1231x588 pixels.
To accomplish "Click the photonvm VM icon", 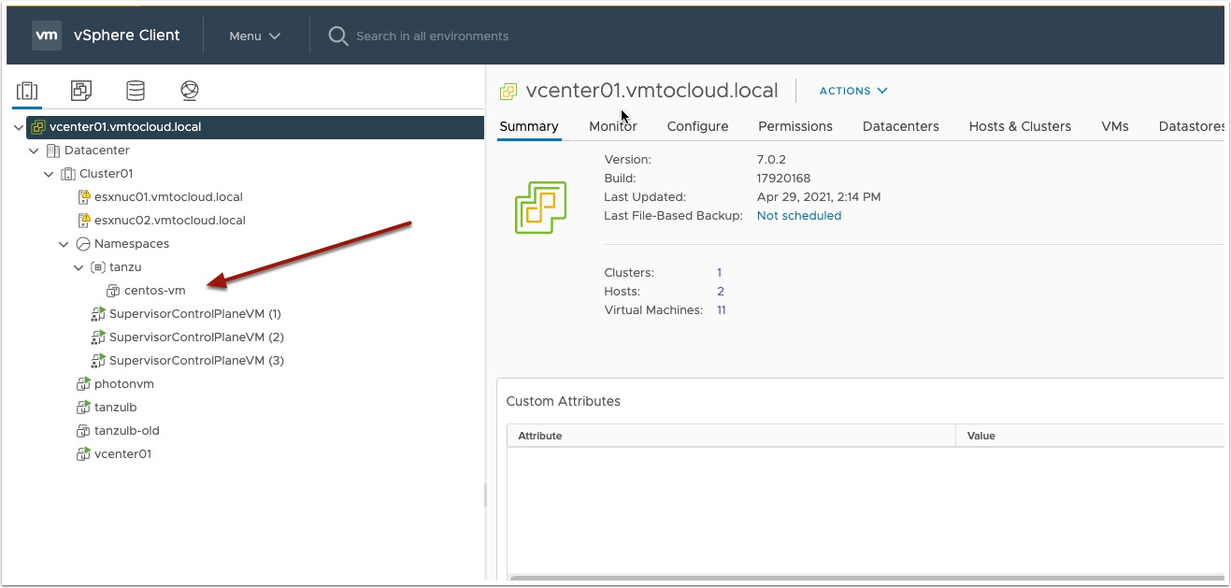I will 83,384.
